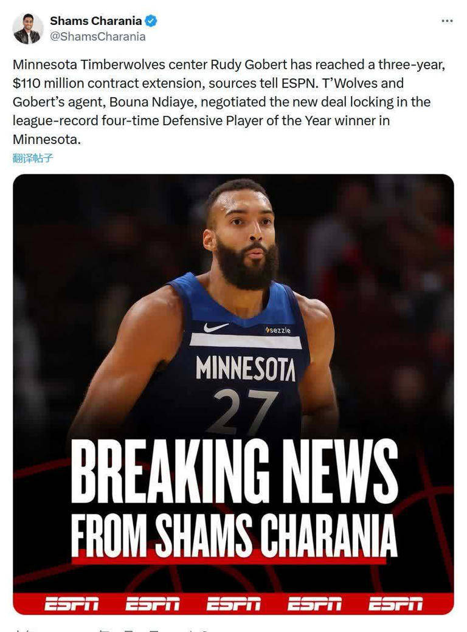Open Shams Charania's profile avatar
The height and width of the screenshot is (632, 467).
[28, 28]
